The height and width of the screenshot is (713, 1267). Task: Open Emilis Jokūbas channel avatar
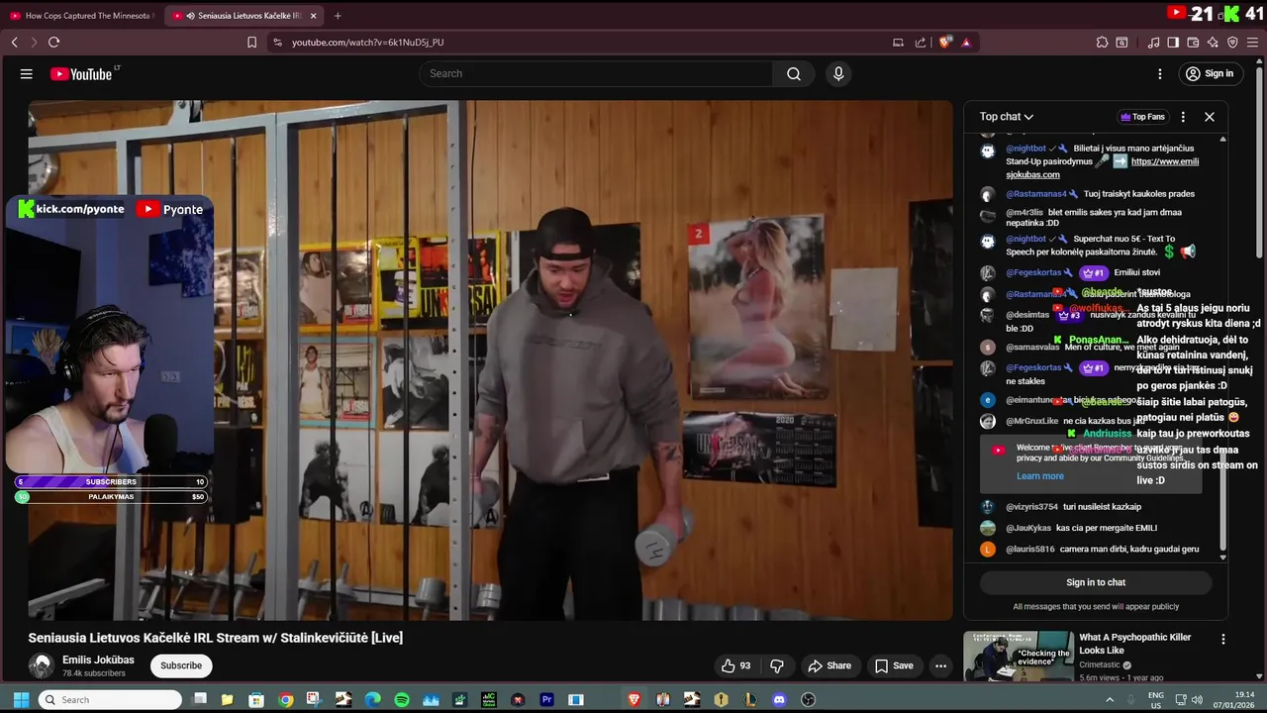coord(41,665)
